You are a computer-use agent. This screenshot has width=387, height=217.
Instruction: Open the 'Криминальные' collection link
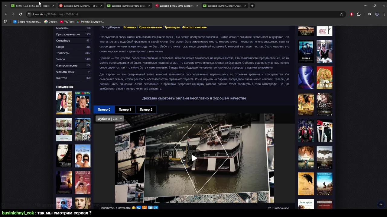click(x=150, y=27)
